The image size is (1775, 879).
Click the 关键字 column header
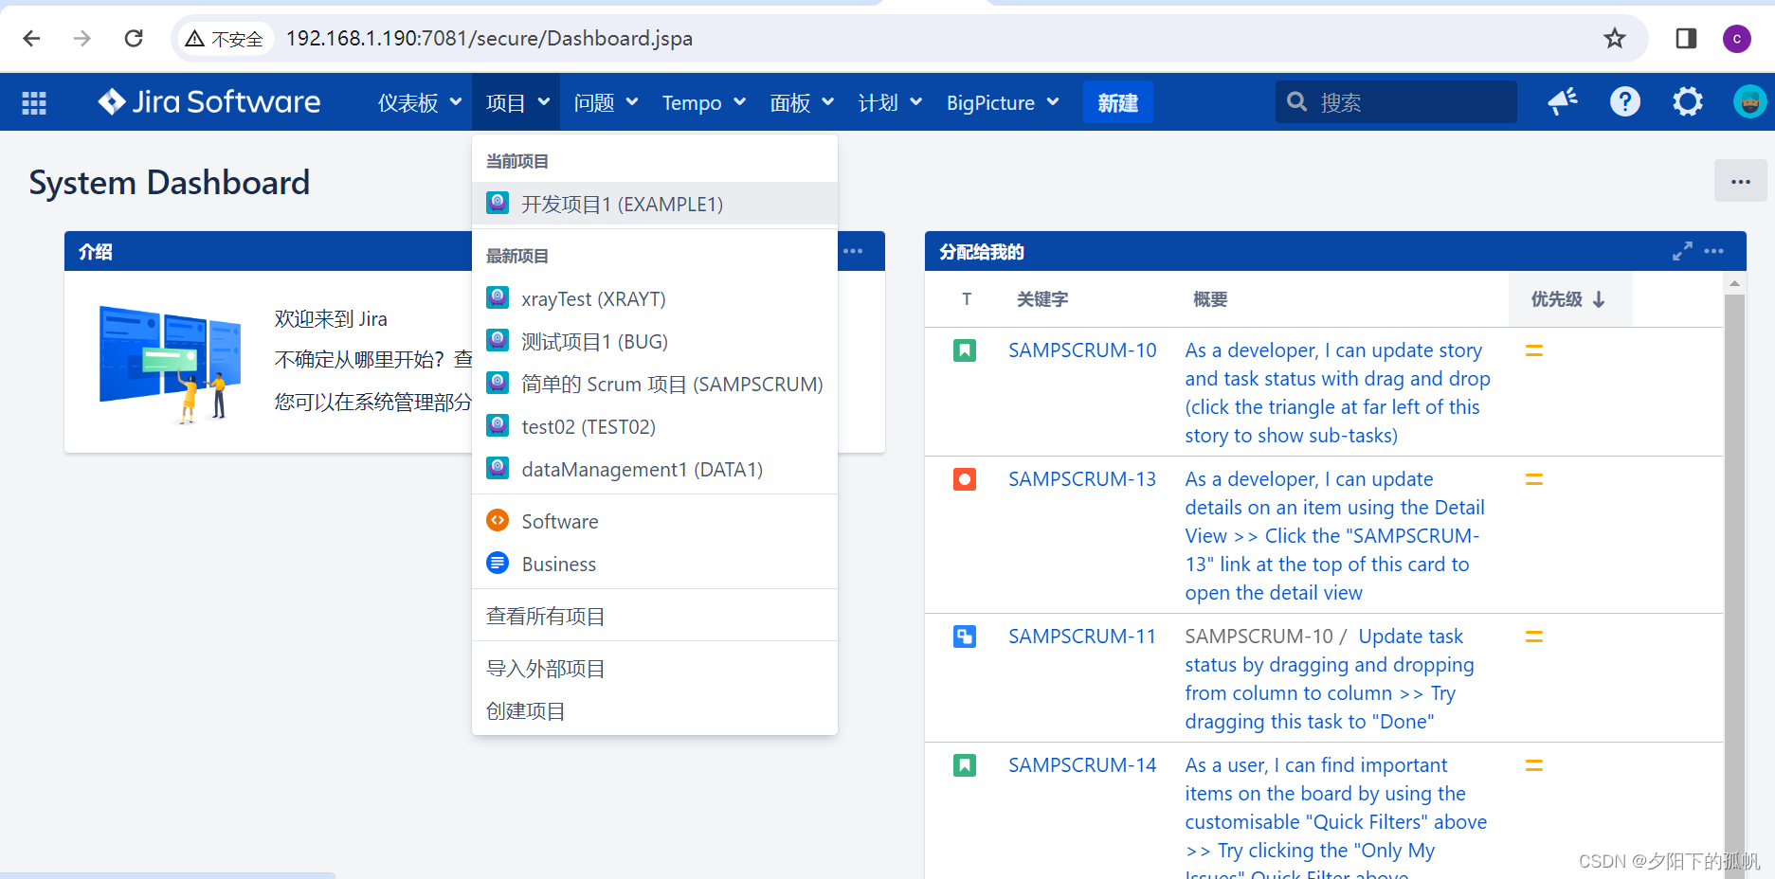pyautogui.click(x=1041, y=299)
